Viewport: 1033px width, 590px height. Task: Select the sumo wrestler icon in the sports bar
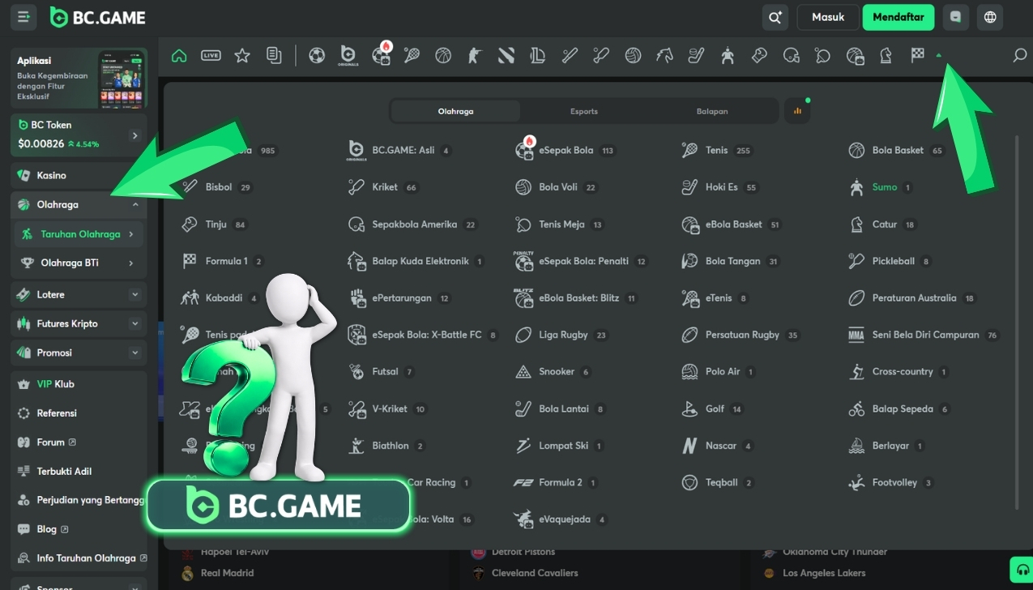pos(728,56)
